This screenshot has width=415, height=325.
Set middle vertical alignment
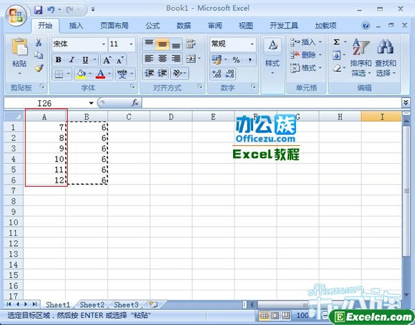click(x=163, y=44)
